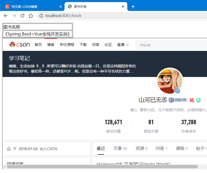
Task: Close the 图书列表 tab
Action: pyautogui.click(x=123, y=7)
